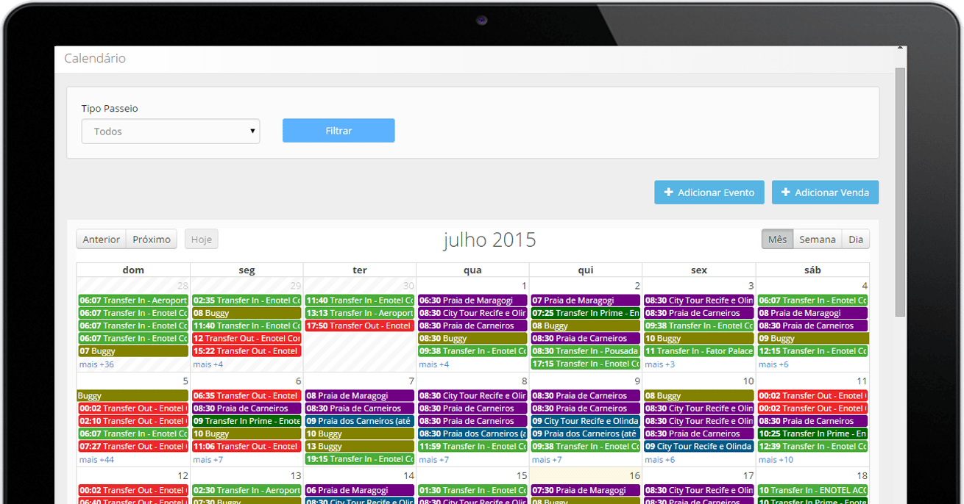Open 02:35 Transfer In event on June 29

pos(247,300)
